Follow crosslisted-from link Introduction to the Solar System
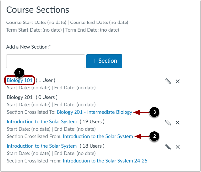 (x=98, y=136)
